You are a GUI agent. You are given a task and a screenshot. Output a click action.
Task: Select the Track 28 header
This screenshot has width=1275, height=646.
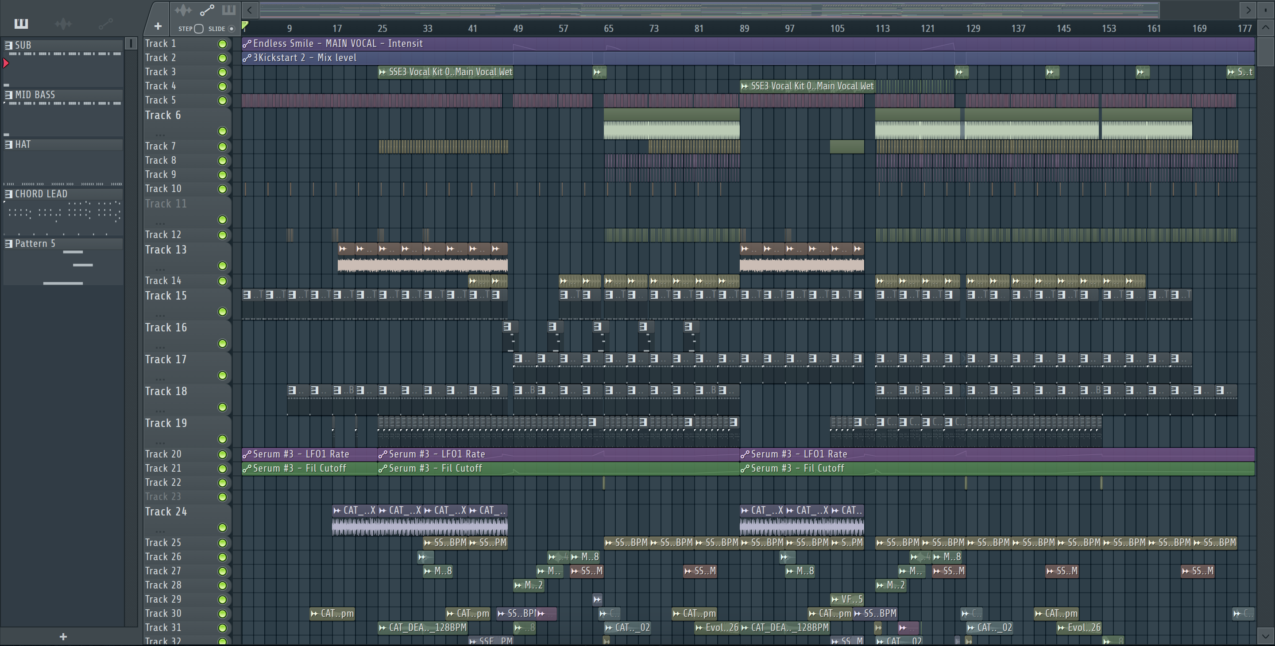click(x=187, y=585)
